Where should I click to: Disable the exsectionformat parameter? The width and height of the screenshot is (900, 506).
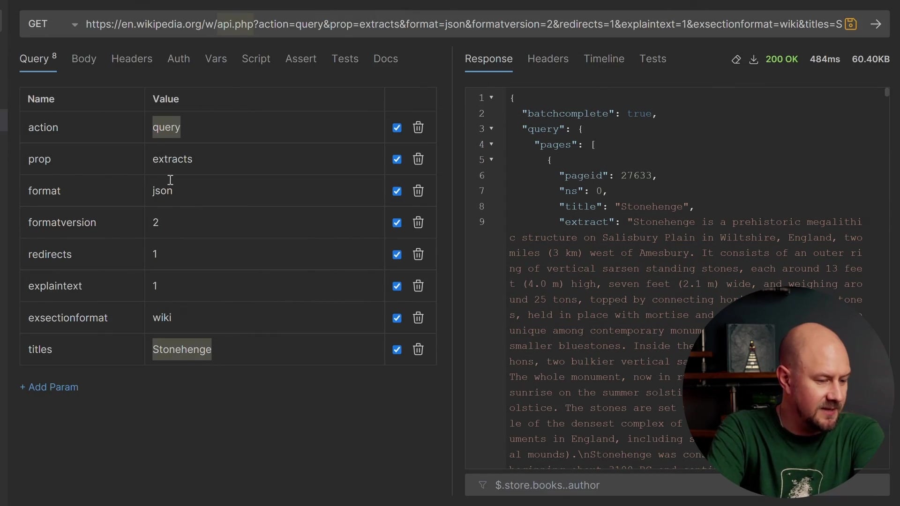click(397, 318)
